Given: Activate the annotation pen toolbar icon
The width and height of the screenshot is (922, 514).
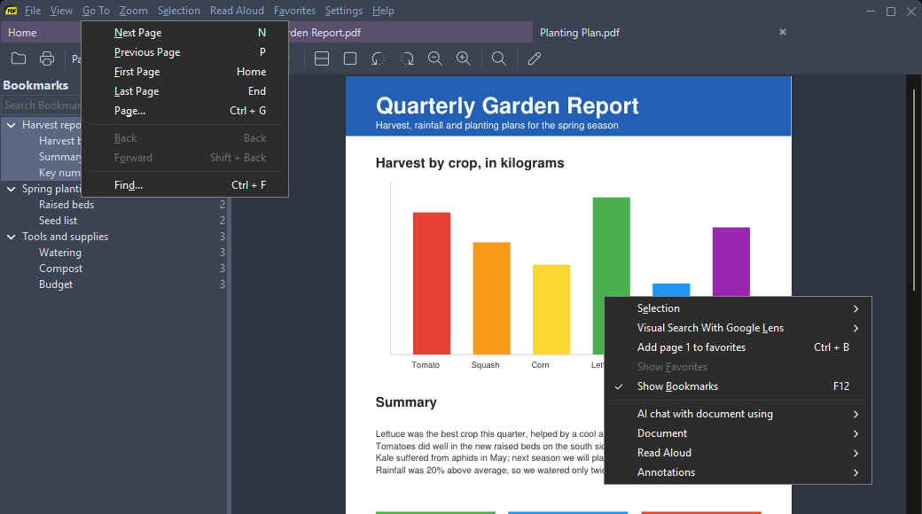Looking at the screenshot, I should [534, 58].
